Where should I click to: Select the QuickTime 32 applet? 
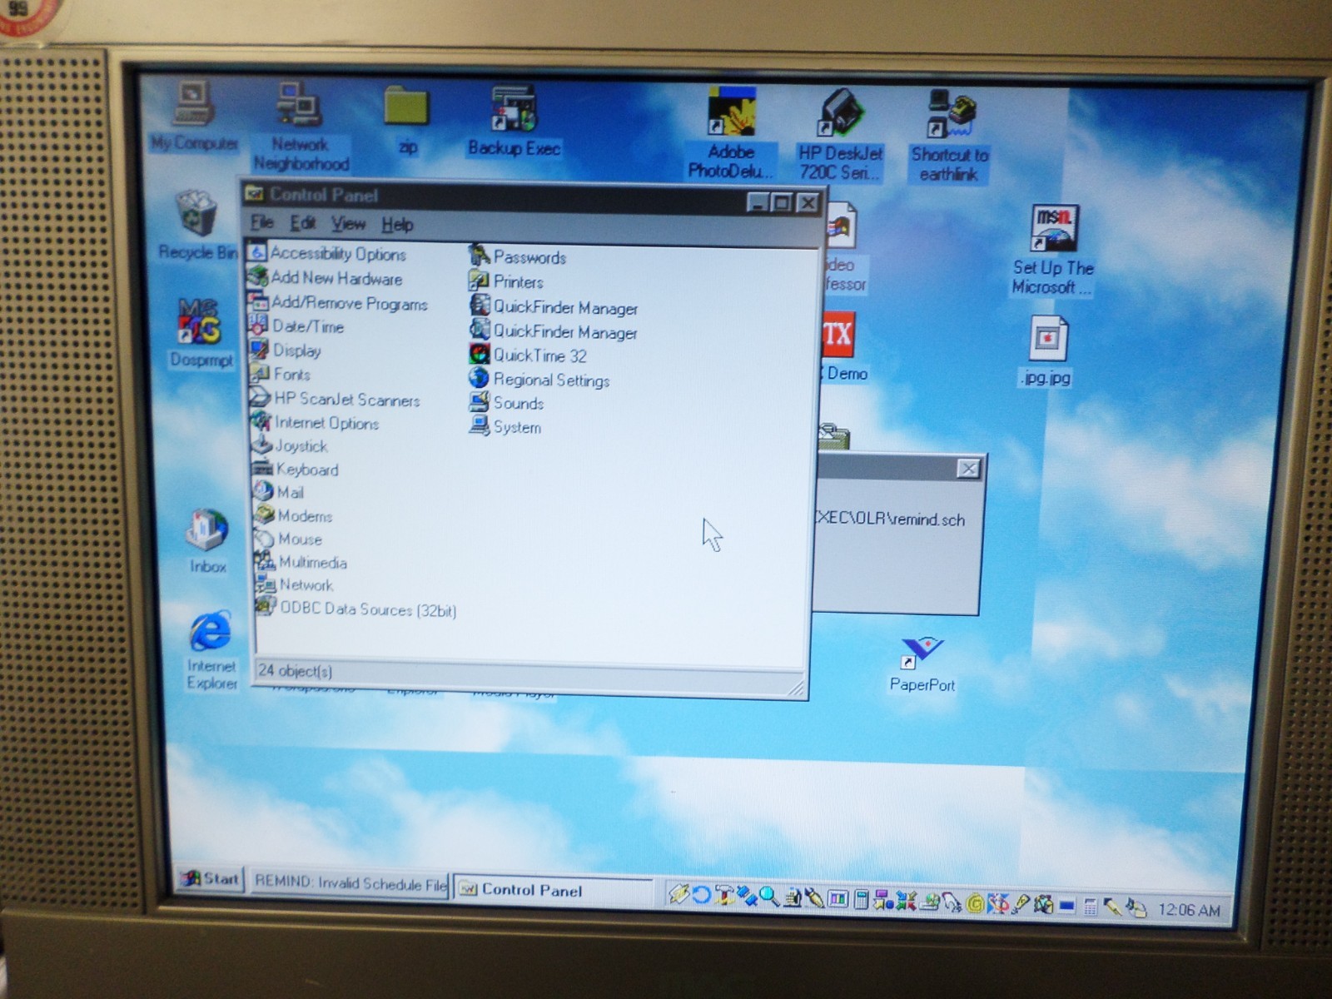point(528,355)
